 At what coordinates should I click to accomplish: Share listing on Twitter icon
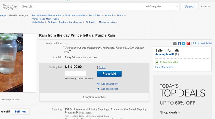(x=184, y=43)
